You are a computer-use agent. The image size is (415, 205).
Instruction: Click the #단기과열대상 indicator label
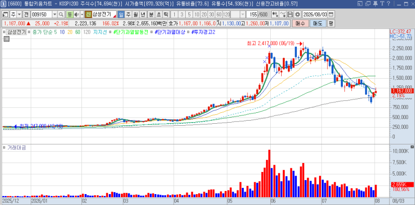[170, 32]
